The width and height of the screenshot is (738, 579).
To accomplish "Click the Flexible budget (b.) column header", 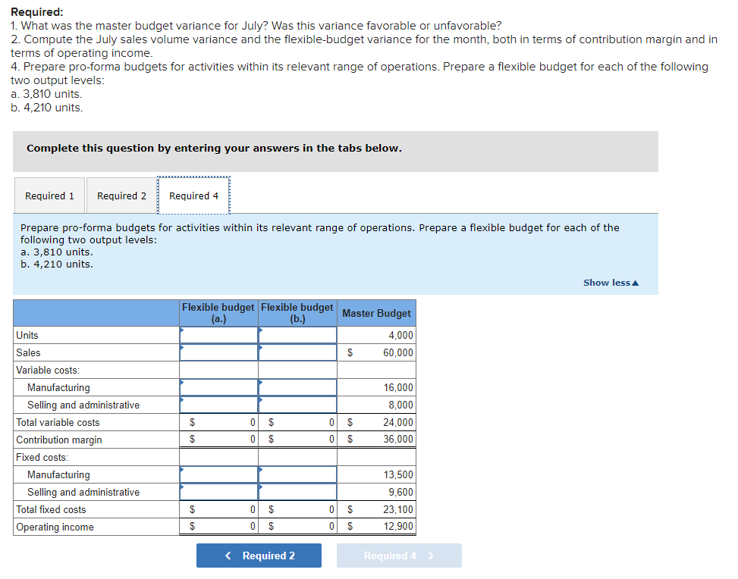I will point(297,313).
